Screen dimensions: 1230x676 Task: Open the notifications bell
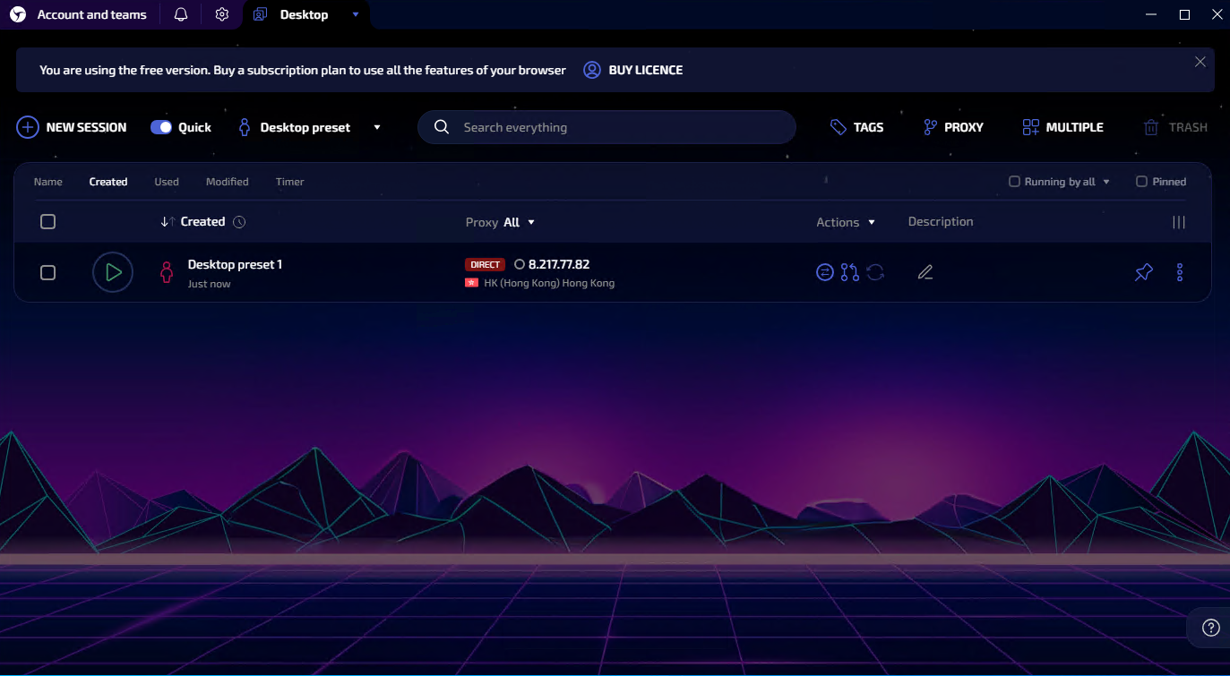pos(181,14)
